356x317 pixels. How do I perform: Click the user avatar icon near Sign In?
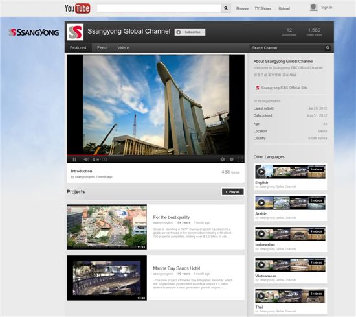click(x=313, y=8)
